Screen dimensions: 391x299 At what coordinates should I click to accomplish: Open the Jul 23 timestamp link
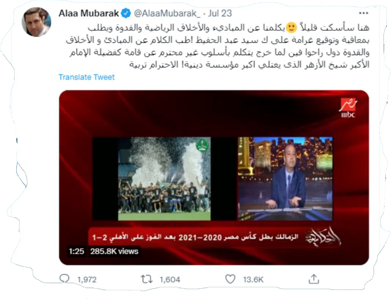pyautogui.click(x=219, y=13)
